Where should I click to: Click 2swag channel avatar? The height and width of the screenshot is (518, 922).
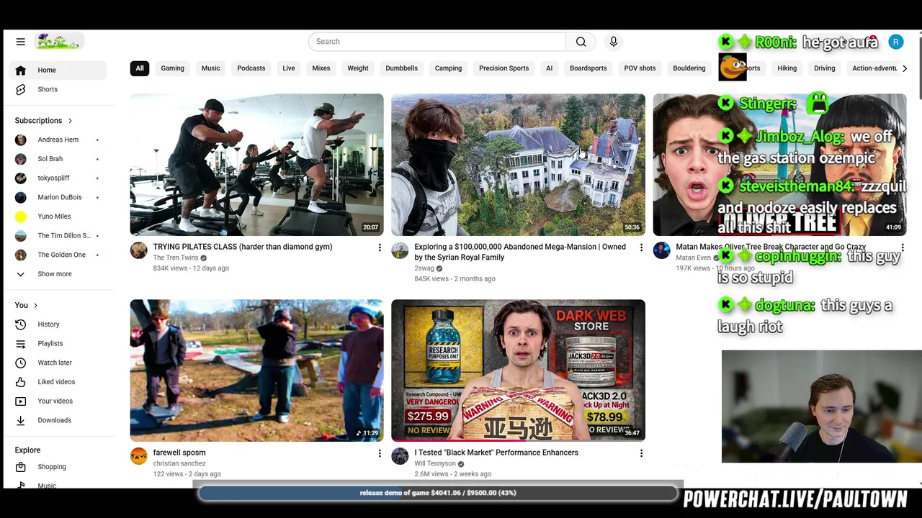(400, 250)
